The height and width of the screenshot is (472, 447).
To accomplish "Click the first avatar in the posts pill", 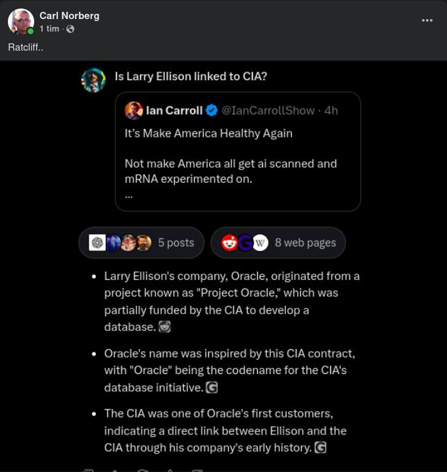I will [97, 243].
